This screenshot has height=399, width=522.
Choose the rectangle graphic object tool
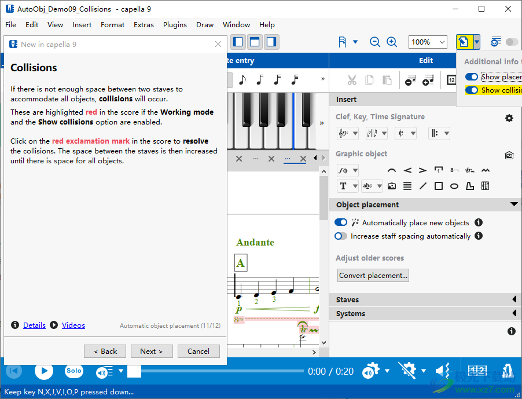[x=439, y=186]
